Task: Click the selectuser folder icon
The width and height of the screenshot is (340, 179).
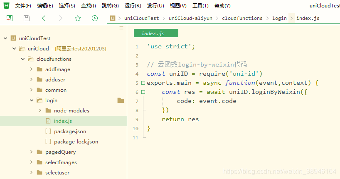Action: [39, 172]
